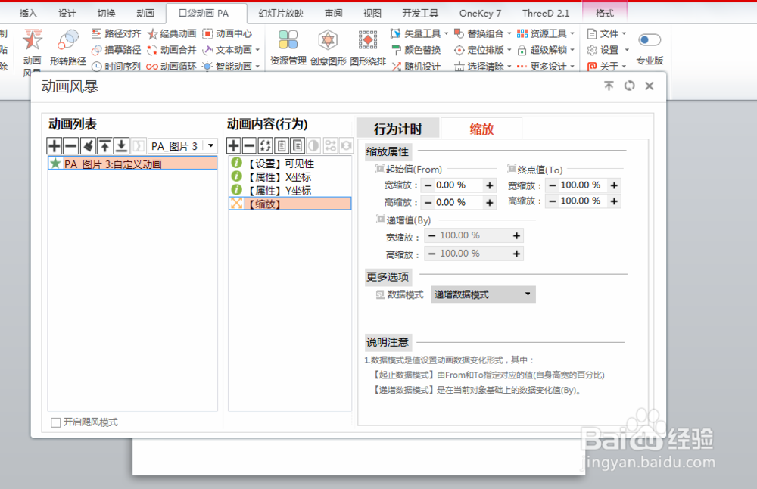
Task: Switch to the 行为计时 tab
Action: click(399, 128)
